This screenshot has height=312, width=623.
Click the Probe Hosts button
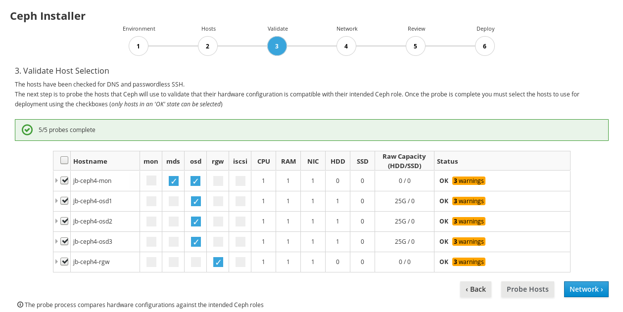pos(527,289)
